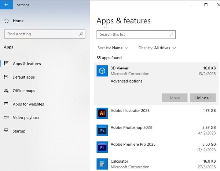Go to Home in Settings sidebar
220x171 pixels.
[x=18, y=21]
